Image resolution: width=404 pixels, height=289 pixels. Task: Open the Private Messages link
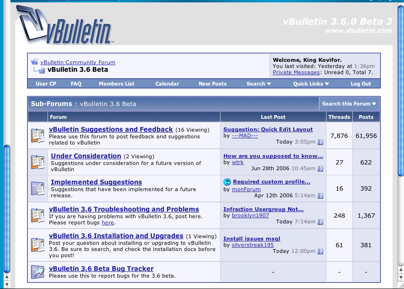296,72
